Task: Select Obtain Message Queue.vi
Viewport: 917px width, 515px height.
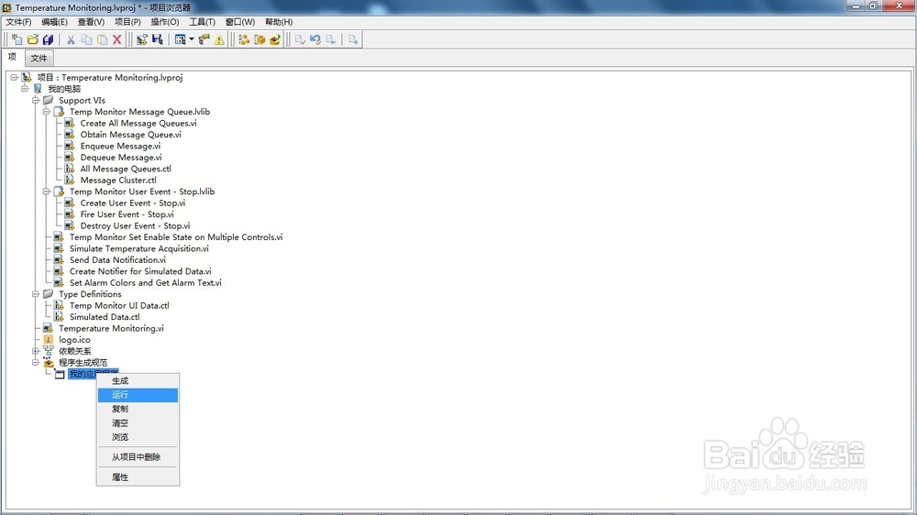Action: 130,135
